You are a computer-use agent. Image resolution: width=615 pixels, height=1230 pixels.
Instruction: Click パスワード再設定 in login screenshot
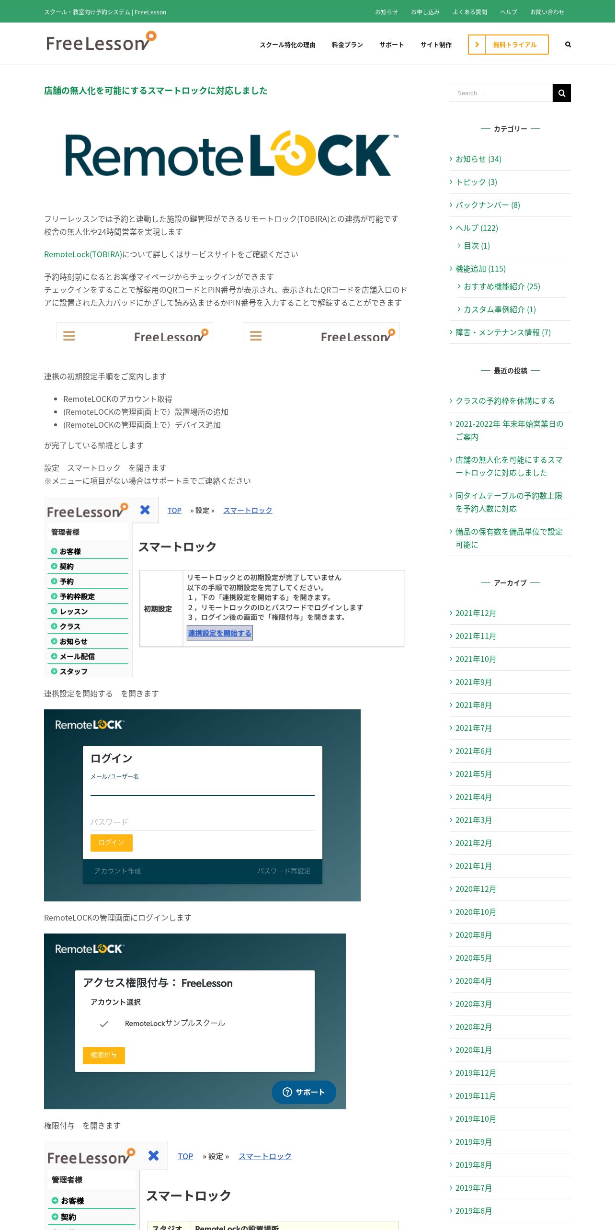coord(284,871)
